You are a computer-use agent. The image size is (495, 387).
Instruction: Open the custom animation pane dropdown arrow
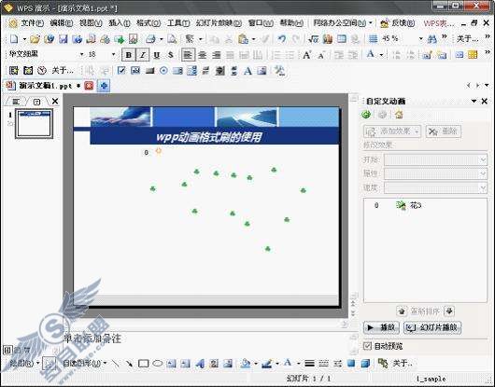click(x=474, y=101)
